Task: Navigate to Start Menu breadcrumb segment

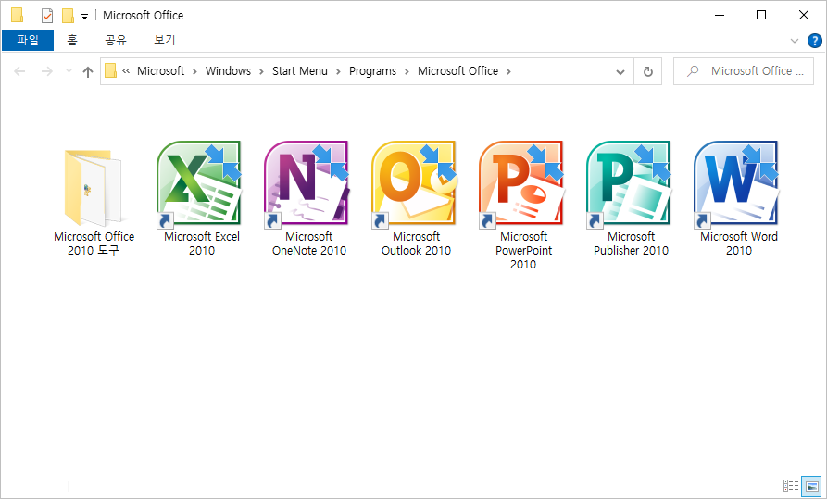Action: coord(299,70)
